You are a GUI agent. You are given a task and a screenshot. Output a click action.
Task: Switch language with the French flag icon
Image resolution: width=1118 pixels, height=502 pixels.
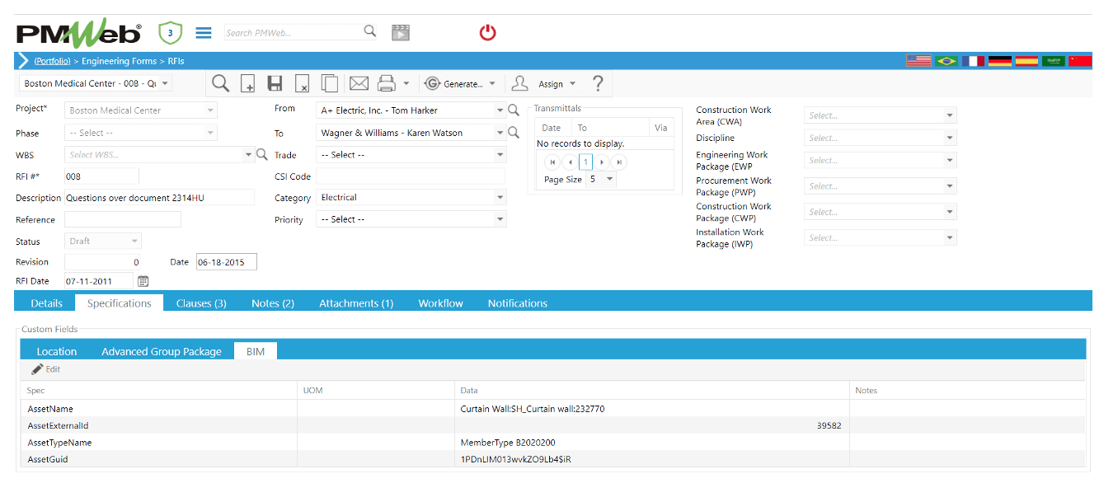pos(973,60)
